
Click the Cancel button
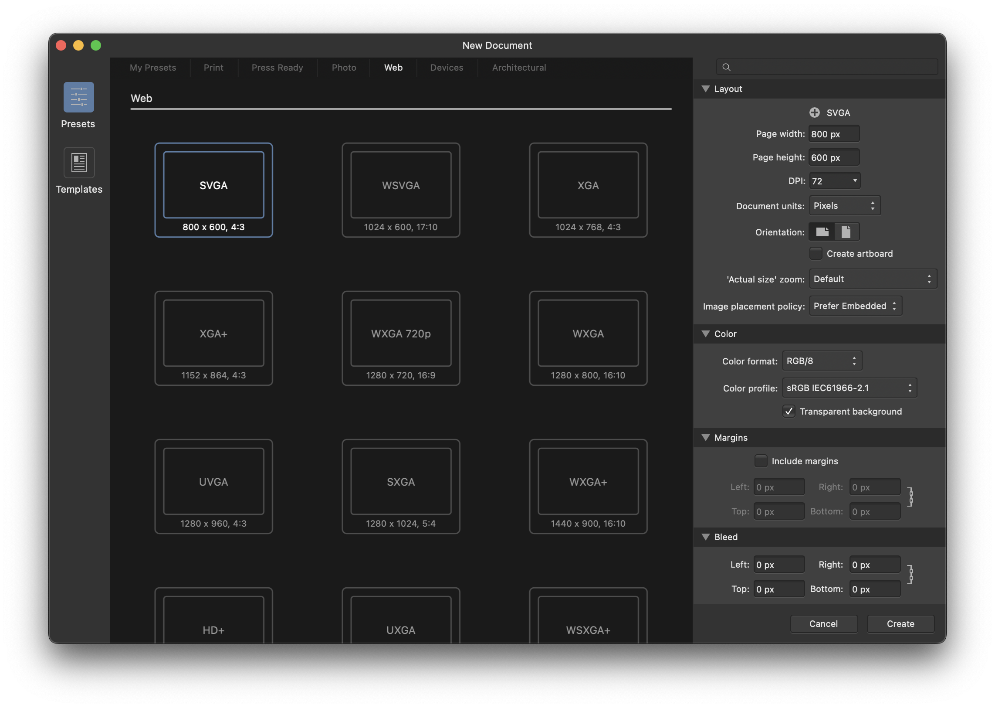(x=823, y=624)
